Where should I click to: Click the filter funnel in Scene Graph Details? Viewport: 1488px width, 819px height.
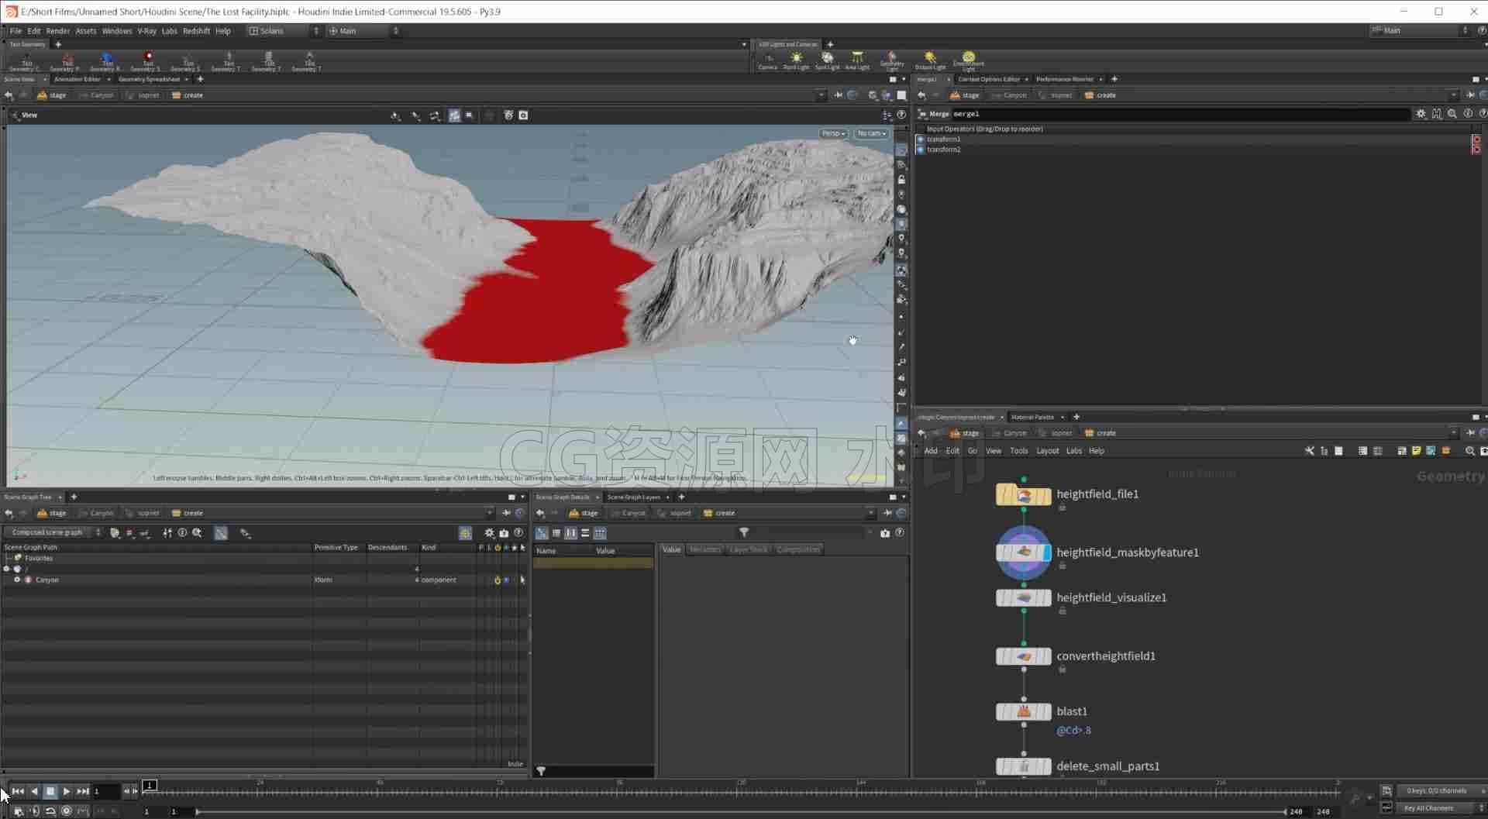tap(744, 532)
